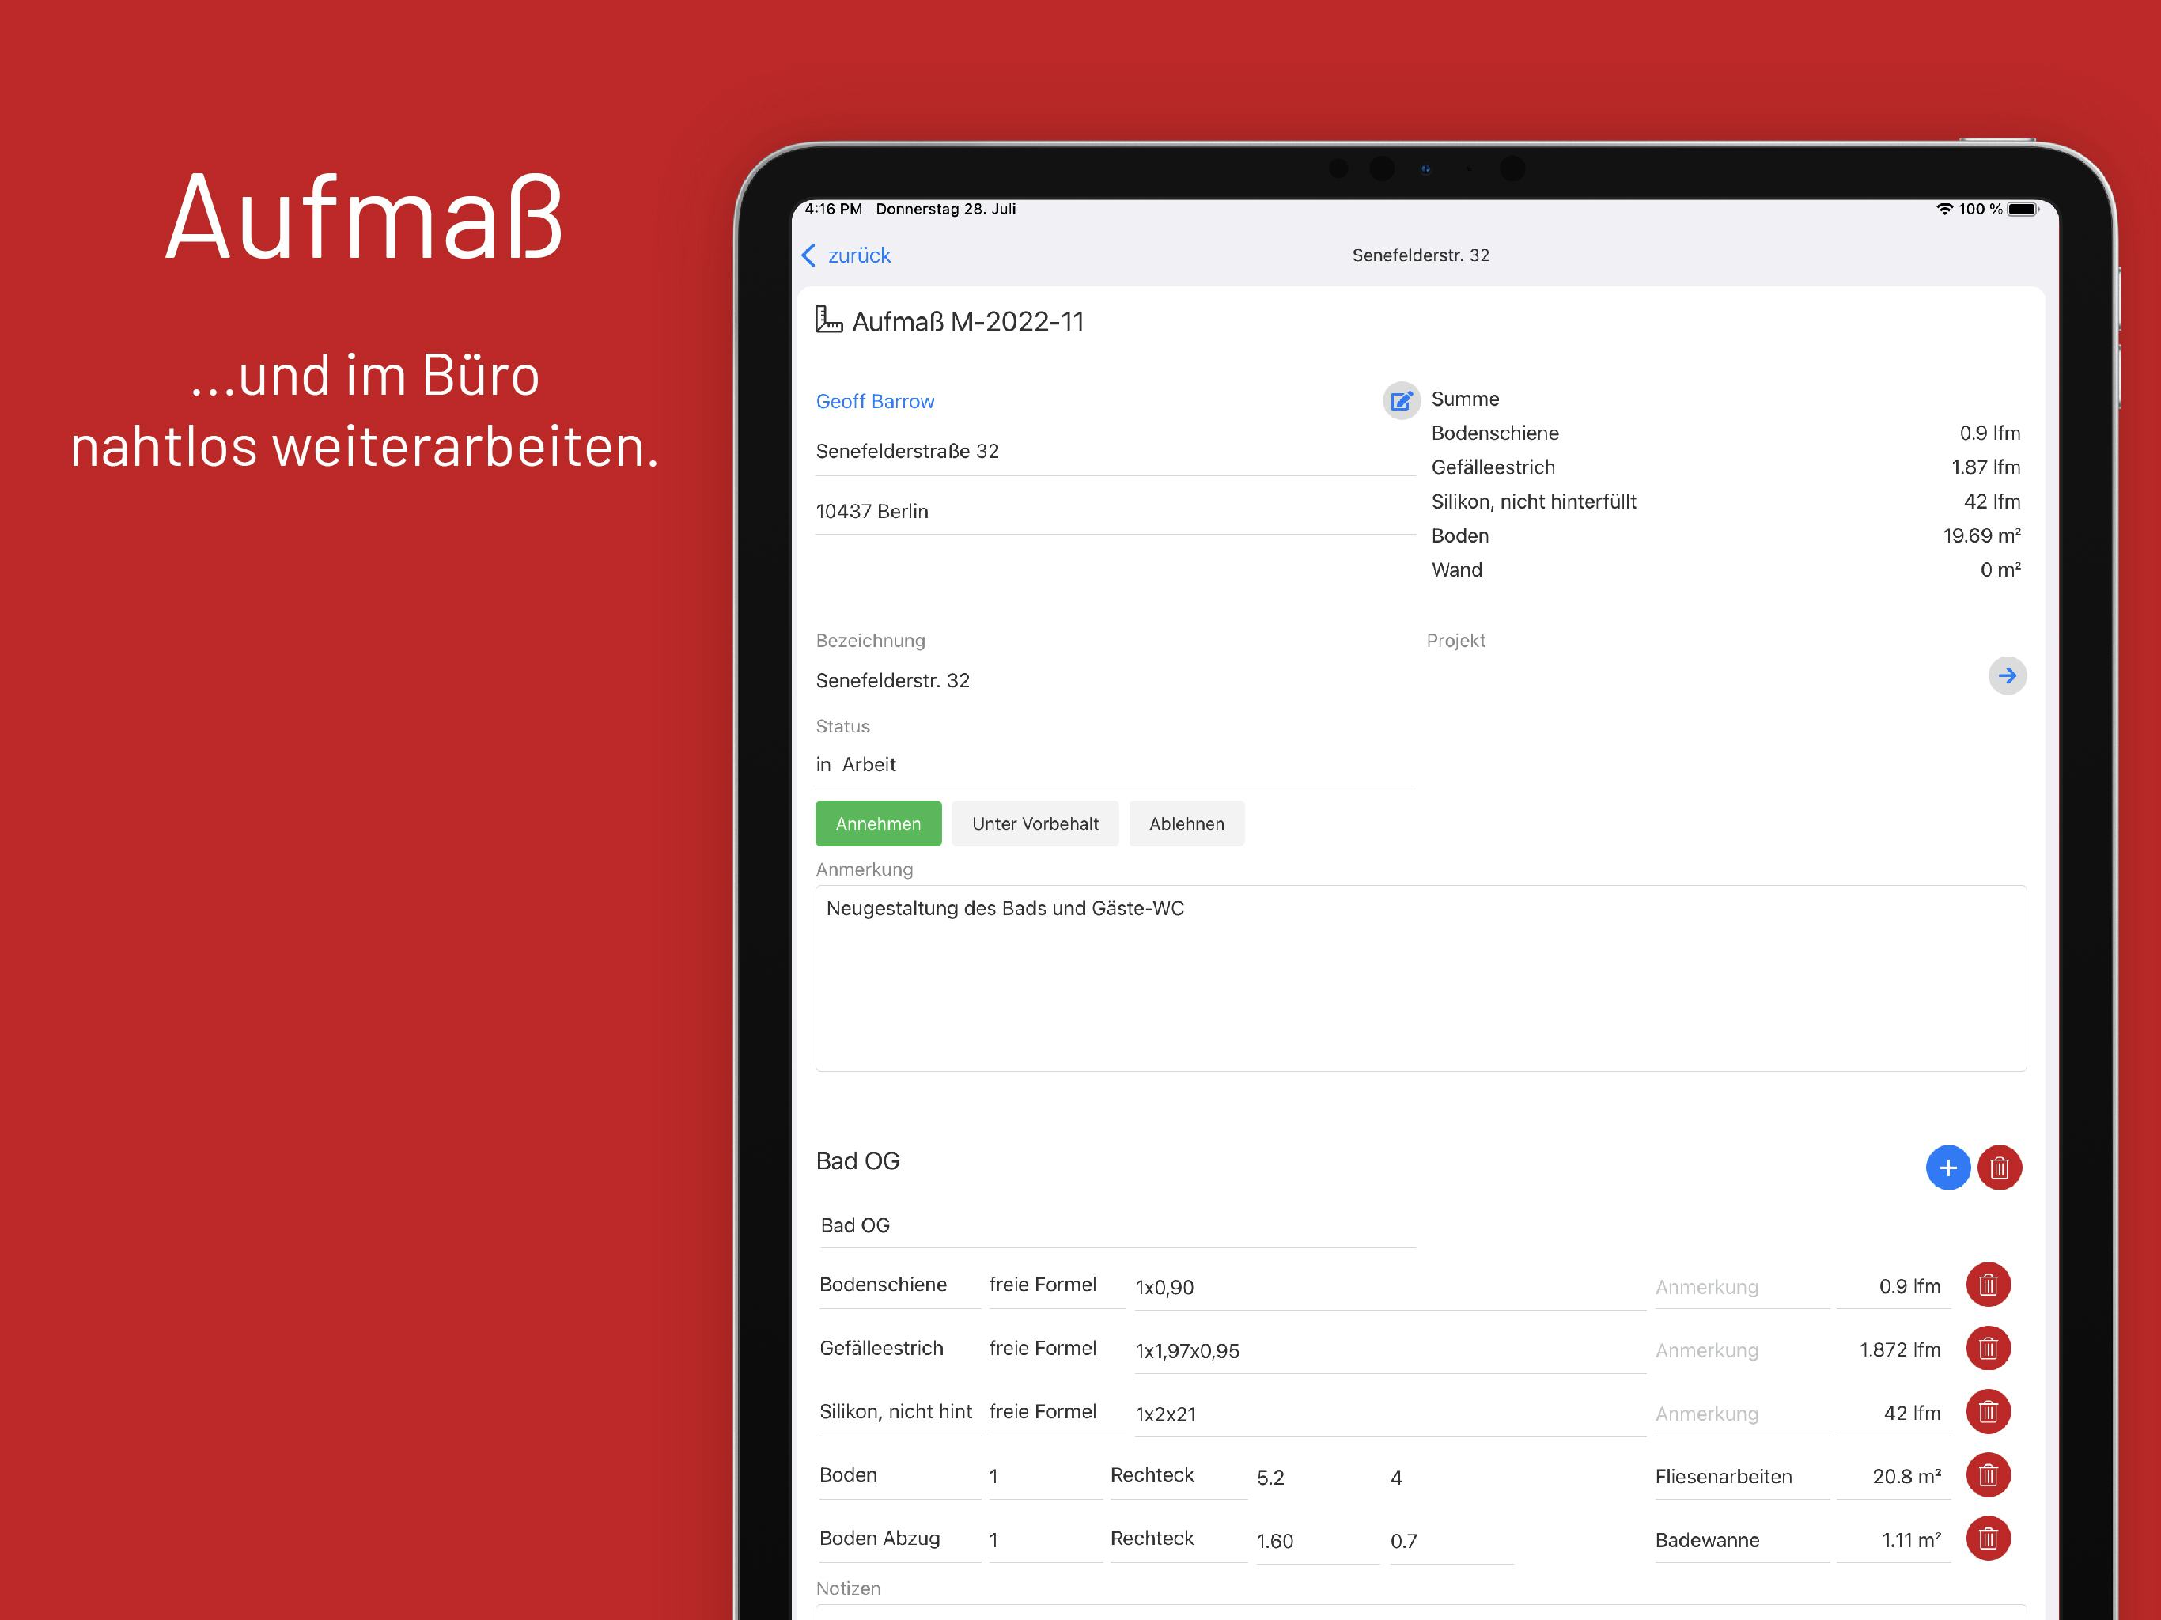Screen dimensions: 2161x1620
Task: Focus the Anmerkung notes text area
Action: 1420,978
